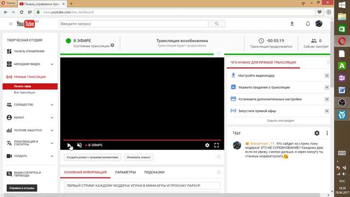Open the Word taskbar icon
Viewport: 350px width, 197px height.
click(x=342, y=90)
